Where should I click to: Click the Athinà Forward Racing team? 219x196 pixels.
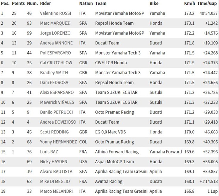click(x=117, y=152)
